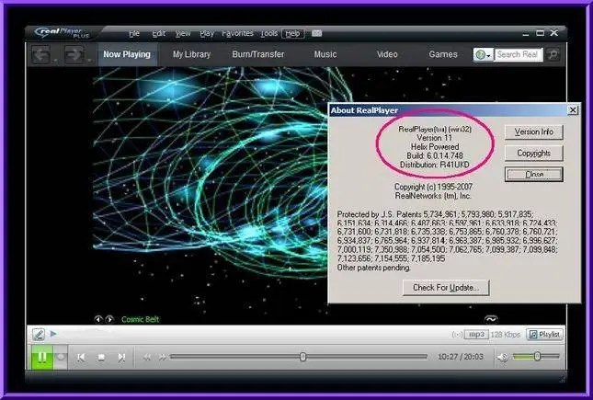Click the stream status icon beside mp3
The width and height of the screenshot is (593, 400).
coord(458,335)
